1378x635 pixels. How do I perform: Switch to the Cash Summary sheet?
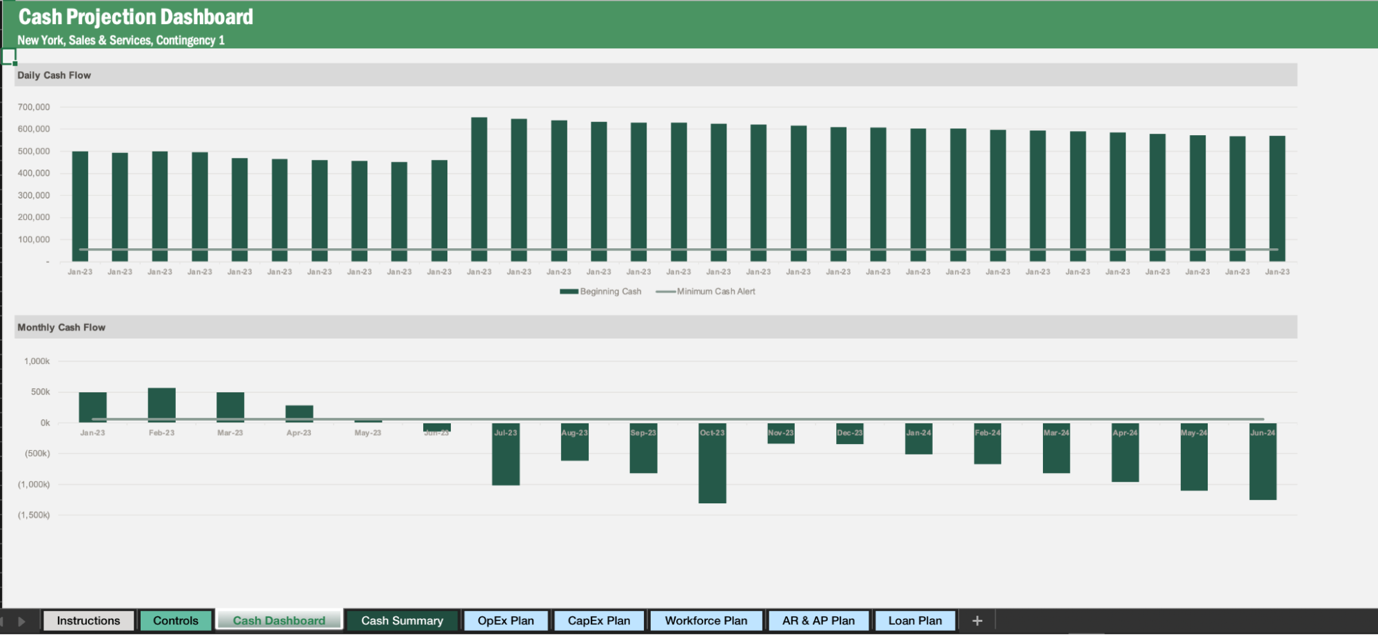tap(401, 620)
